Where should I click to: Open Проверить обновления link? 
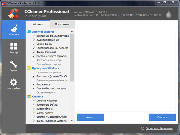(159, 128)
